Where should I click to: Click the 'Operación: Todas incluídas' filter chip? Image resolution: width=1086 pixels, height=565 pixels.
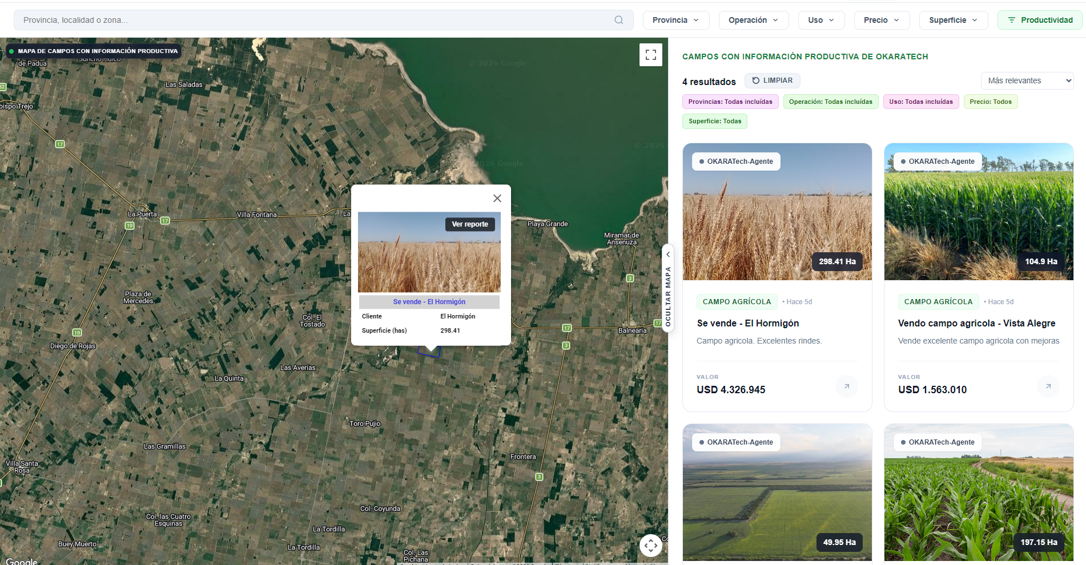[831, 102]
